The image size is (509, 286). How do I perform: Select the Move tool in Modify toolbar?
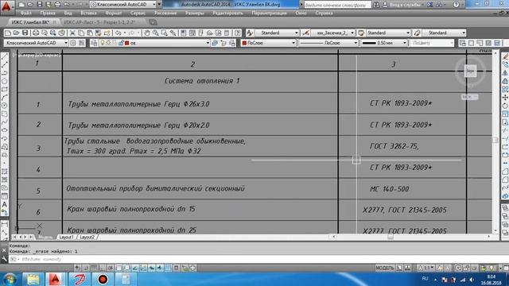505,98
